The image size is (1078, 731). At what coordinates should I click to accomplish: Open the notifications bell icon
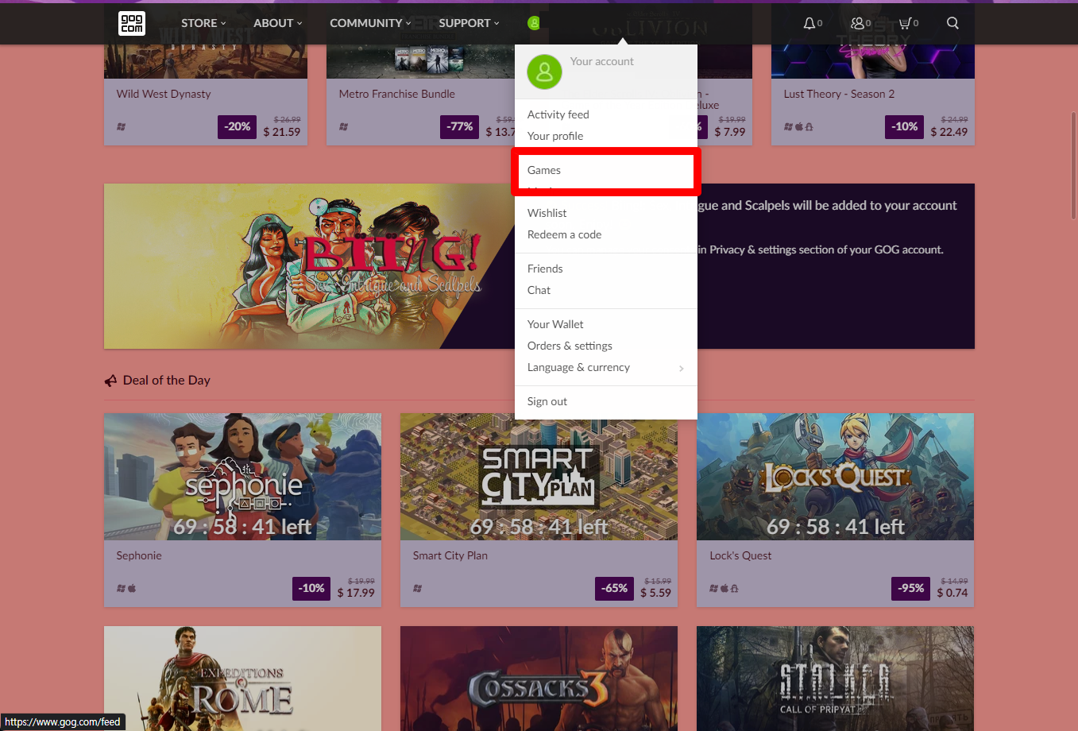pos(809,23)
